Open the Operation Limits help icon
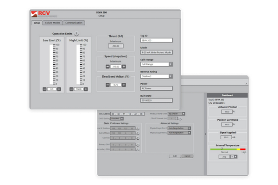This screenshot has height=185, width=278. [76, 33]
